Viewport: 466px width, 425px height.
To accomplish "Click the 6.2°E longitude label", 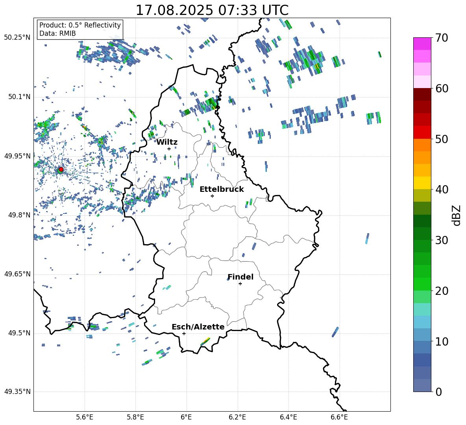I will pyautogui.click(x=237, y=417).
